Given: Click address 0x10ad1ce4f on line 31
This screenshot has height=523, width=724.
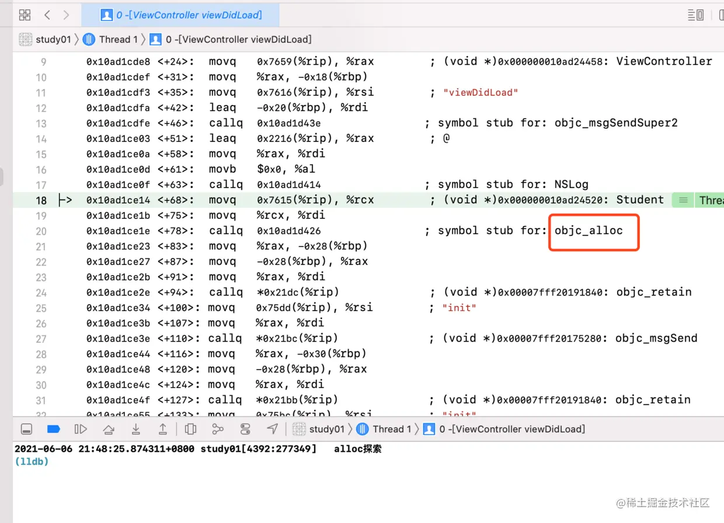Looking at the screenshot, I should coord(119,400).
